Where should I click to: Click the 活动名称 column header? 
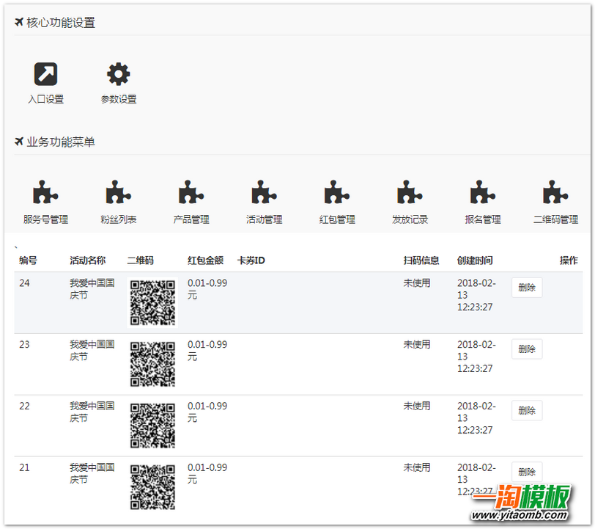[88, 260]
